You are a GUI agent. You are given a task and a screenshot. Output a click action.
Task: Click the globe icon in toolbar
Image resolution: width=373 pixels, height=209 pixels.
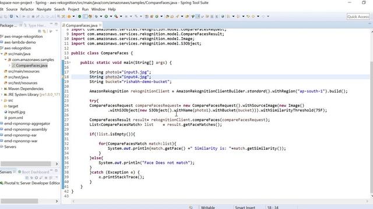[x=223, y=16]
